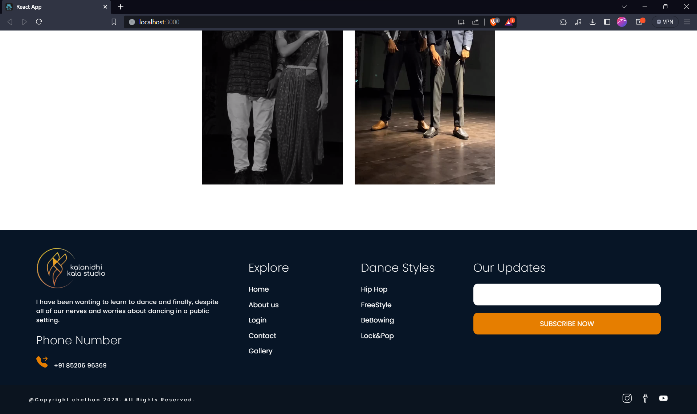Expand the tab search chevron dropdown
Screen dimensions: 697x414
[x=624, y=7]
